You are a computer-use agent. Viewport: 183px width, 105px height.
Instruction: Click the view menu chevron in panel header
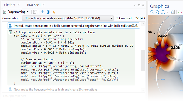(135, 5)
